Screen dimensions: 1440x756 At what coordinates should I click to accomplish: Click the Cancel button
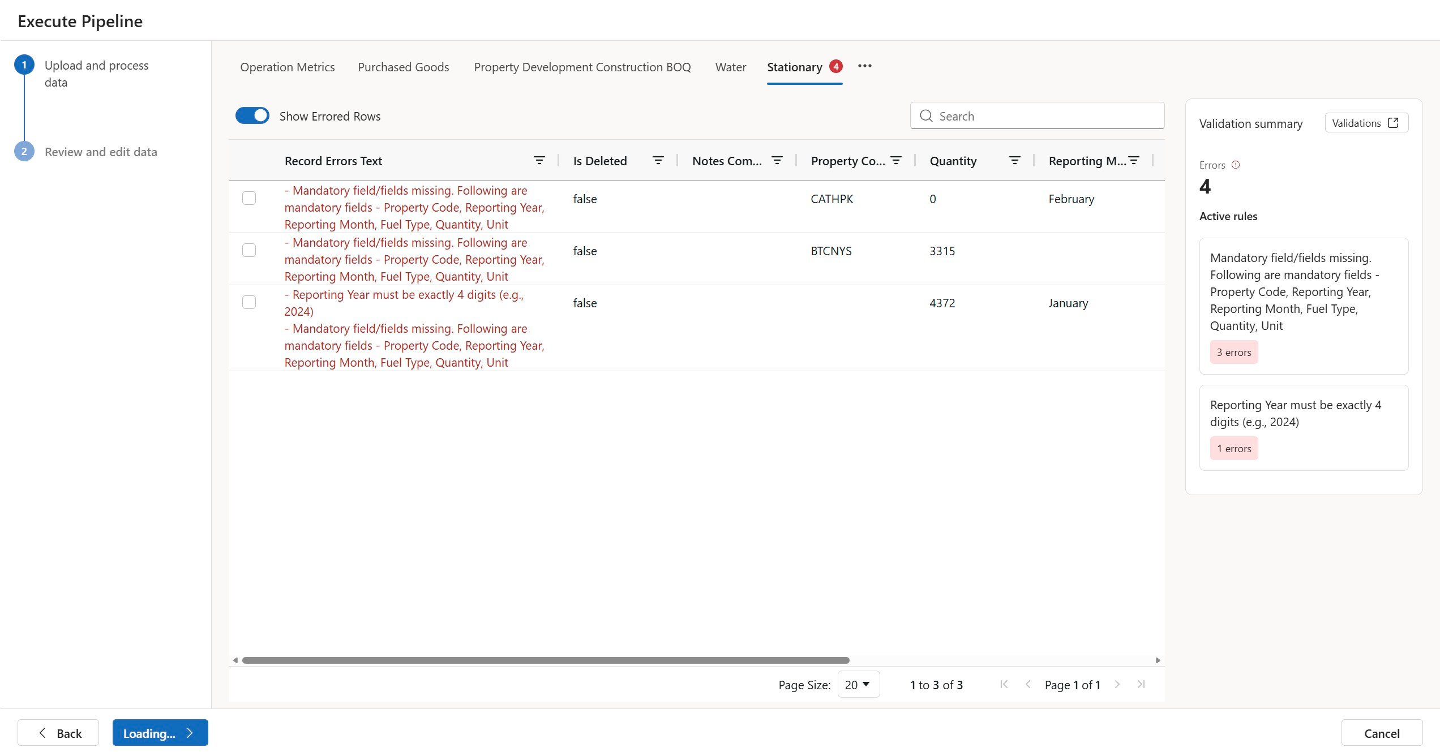point(1381,733)
